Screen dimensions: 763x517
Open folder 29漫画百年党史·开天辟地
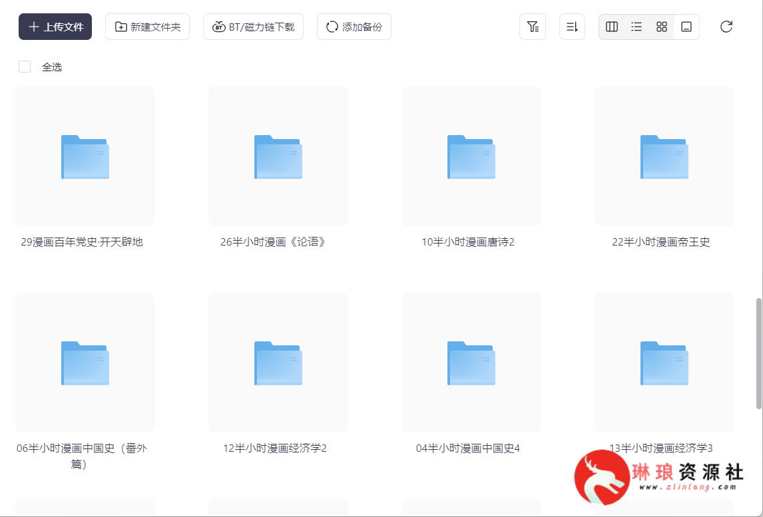(x=85, y=156)
